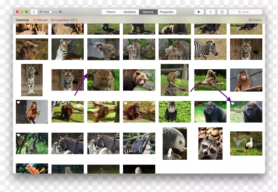Select the Albums tab
Screen dimensions: 278x192
148,12
